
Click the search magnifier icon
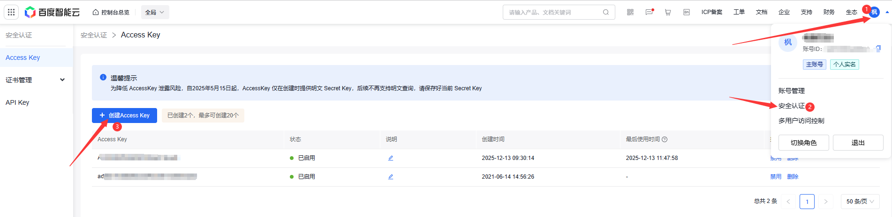(x=605, y=12)
